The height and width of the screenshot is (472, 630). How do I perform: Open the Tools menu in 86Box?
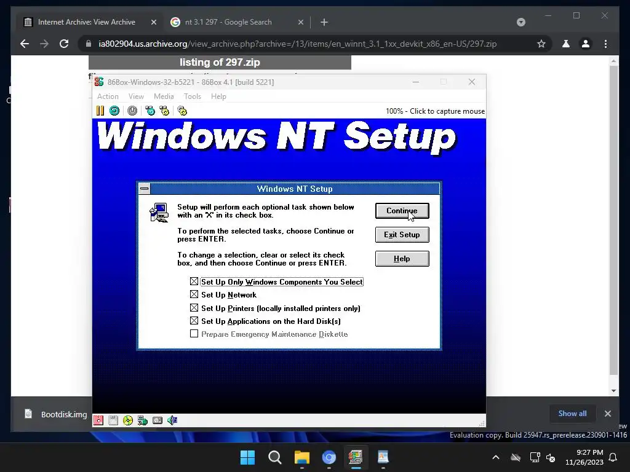193,96
